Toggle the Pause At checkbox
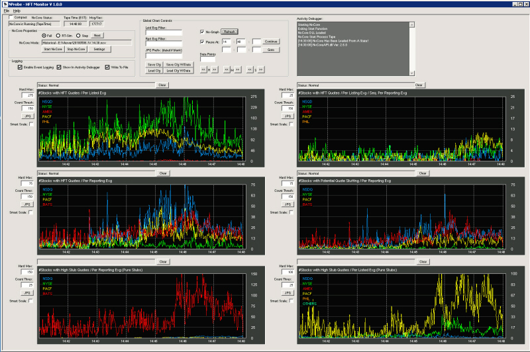 click(x=202, y=42)
